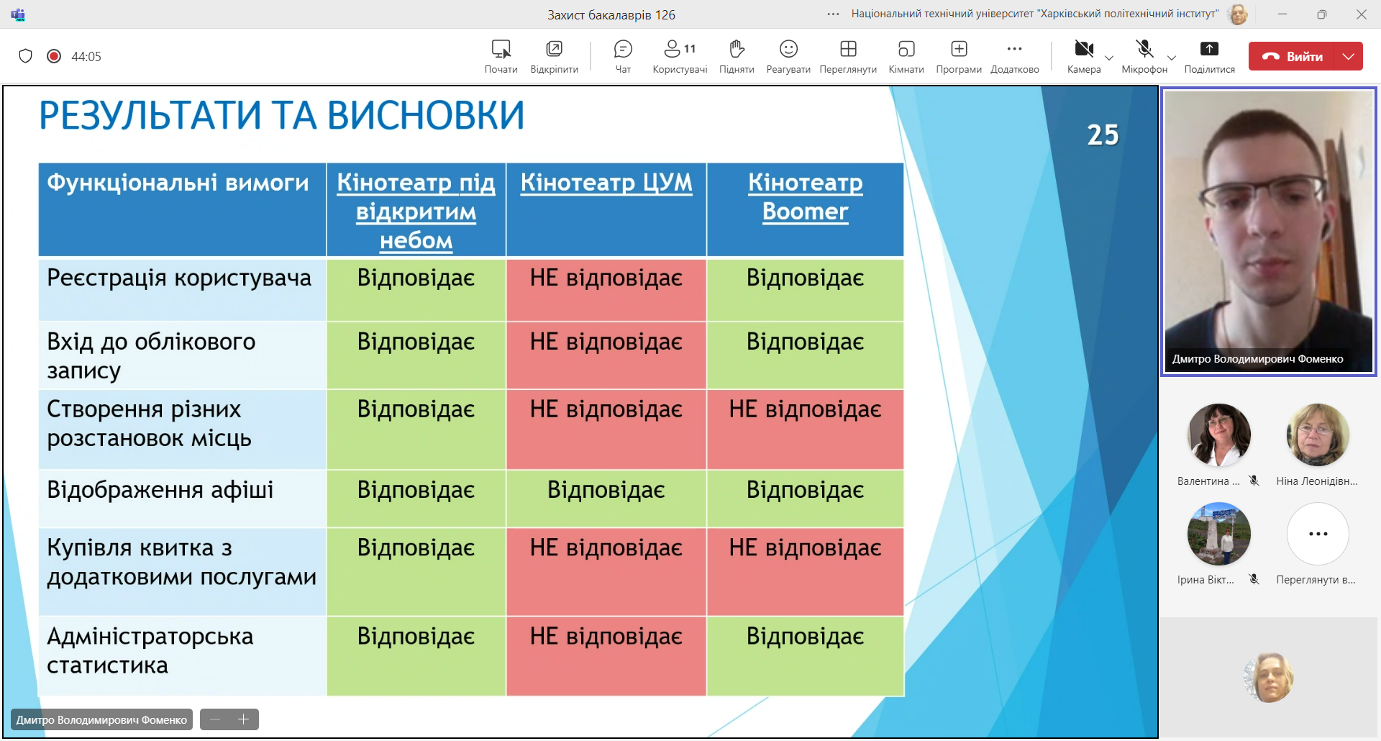
Task: Leave the meeting with Вийти
Action: click(1292, 56)
